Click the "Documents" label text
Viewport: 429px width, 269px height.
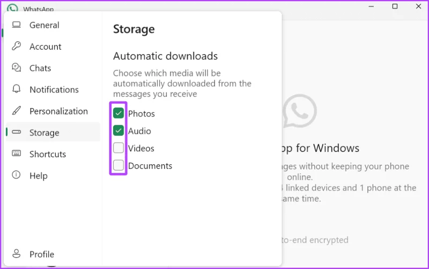150,166
